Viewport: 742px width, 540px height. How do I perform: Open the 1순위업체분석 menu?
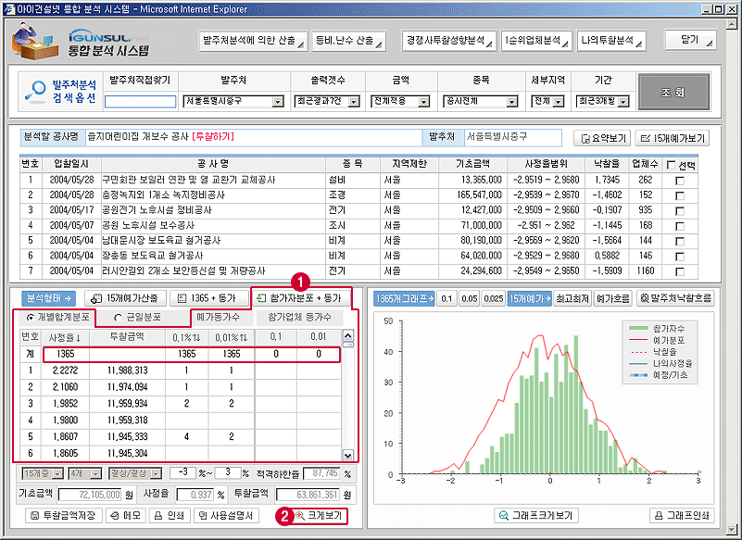pos(536,41)
